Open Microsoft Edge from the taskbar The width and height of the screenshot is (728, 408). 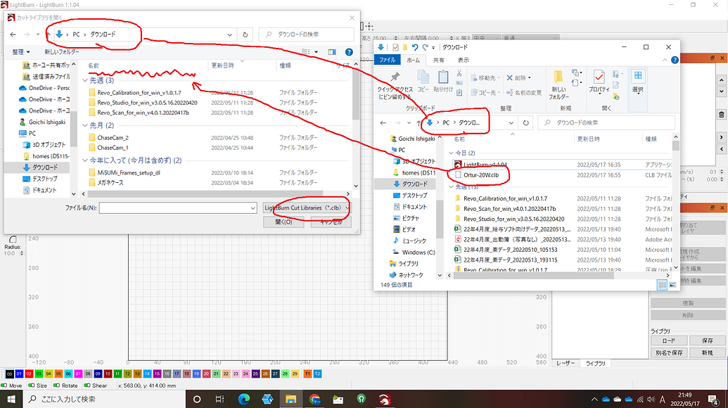244,400
